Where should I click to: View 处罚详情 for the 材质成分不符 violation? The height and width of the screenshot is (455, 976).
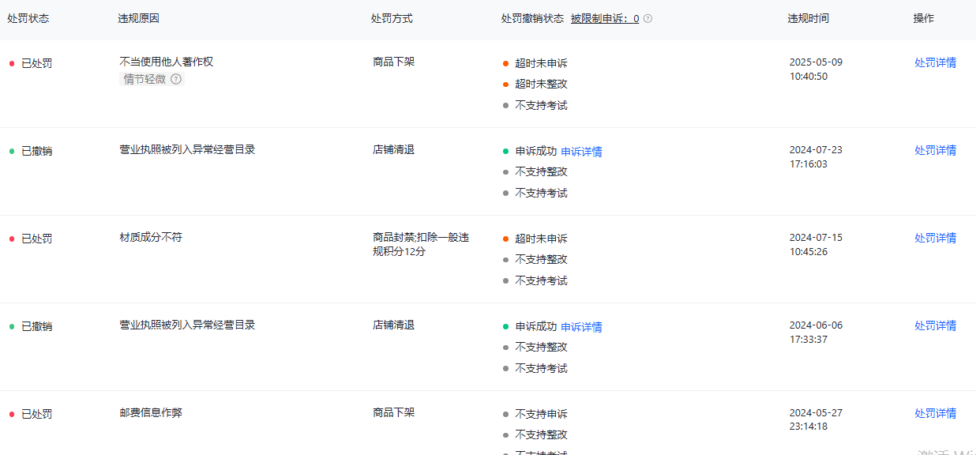pos(935,238)
